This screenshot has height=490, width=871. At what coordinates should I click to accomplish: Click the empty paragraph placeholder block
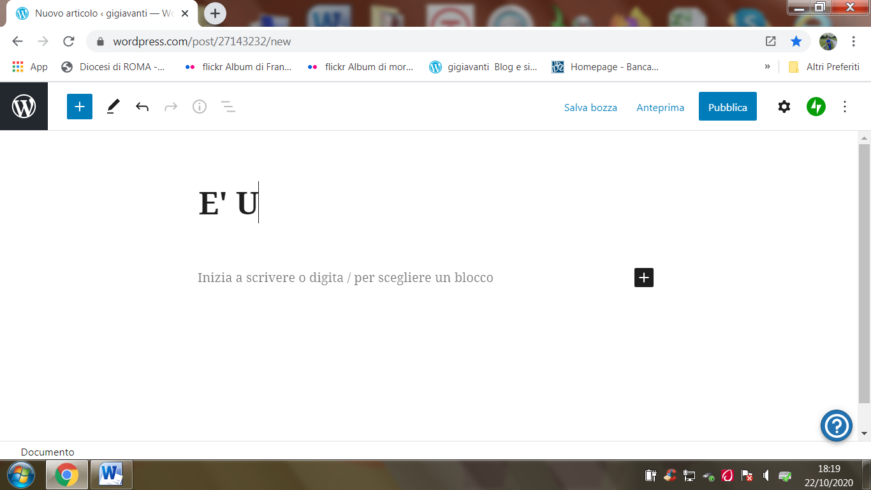pos(345,278)
